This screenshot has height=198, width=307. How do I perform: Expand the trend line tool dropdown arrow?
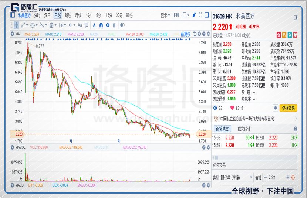(27, 25)
